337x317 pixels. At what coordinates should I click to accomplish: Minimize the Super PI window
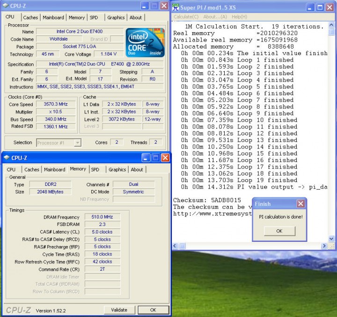coord(310,7)
